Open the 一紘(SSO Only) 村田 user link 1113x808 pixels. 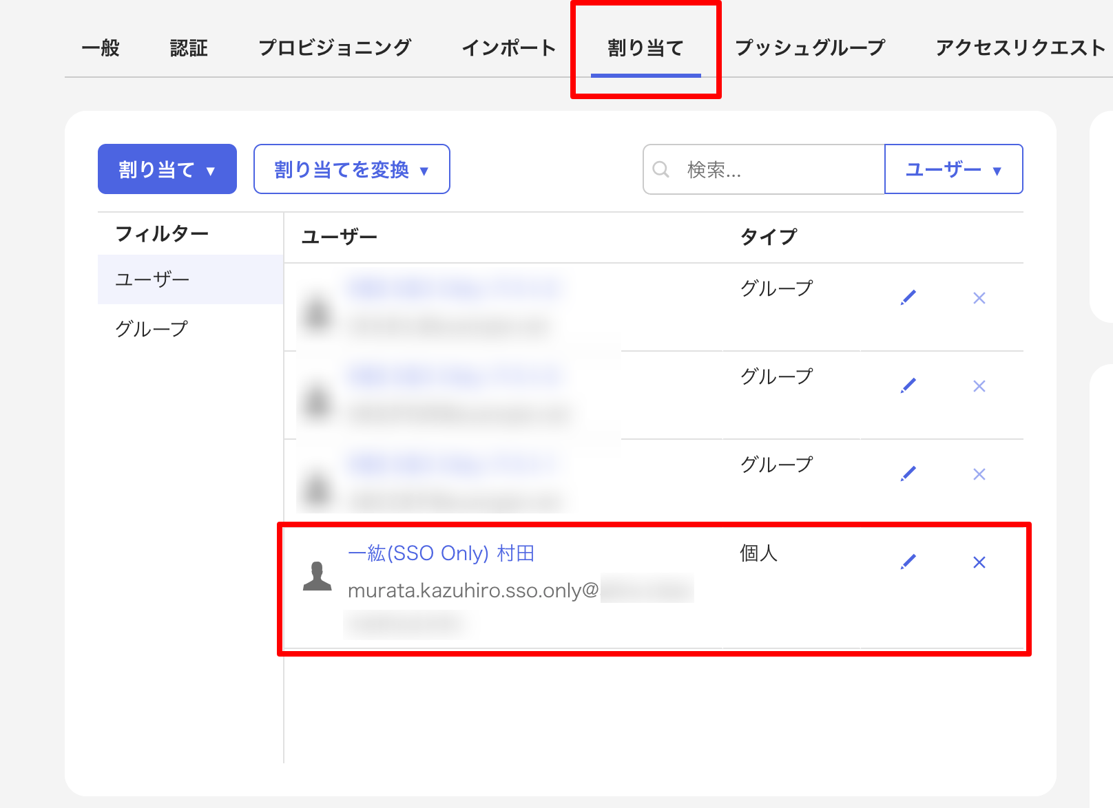pyautogui.click(x=444, y=553)
